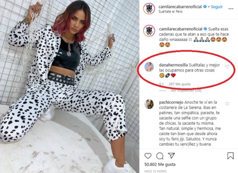The image size is (238, 173).
Task: Open pachicornejo's profile avatar
Action: point(149,104)
